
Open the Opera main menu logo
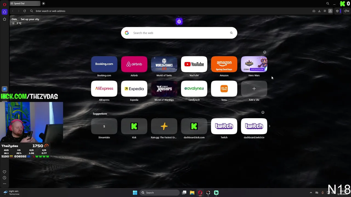click(4, 4)
